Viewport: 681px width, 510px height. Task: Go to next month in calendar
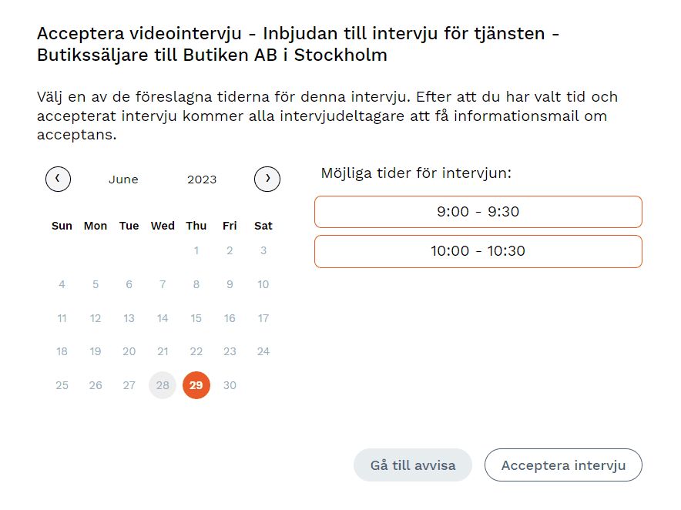point(267,179)
